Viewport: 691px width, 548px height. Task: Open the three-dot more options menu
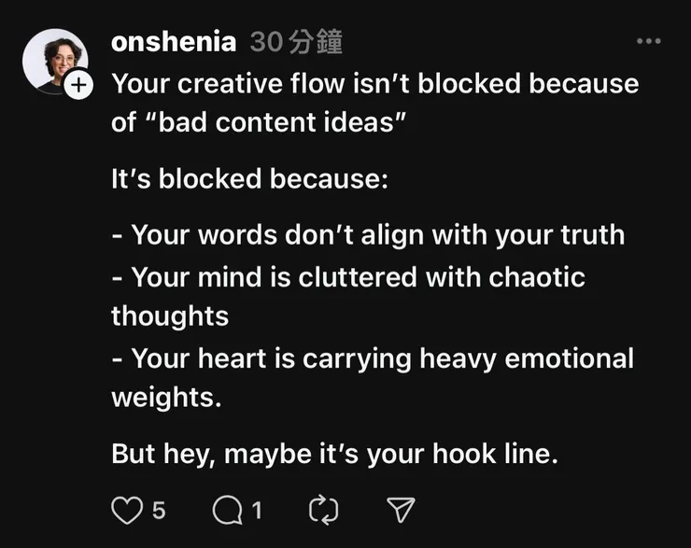(x=647, y=41)
